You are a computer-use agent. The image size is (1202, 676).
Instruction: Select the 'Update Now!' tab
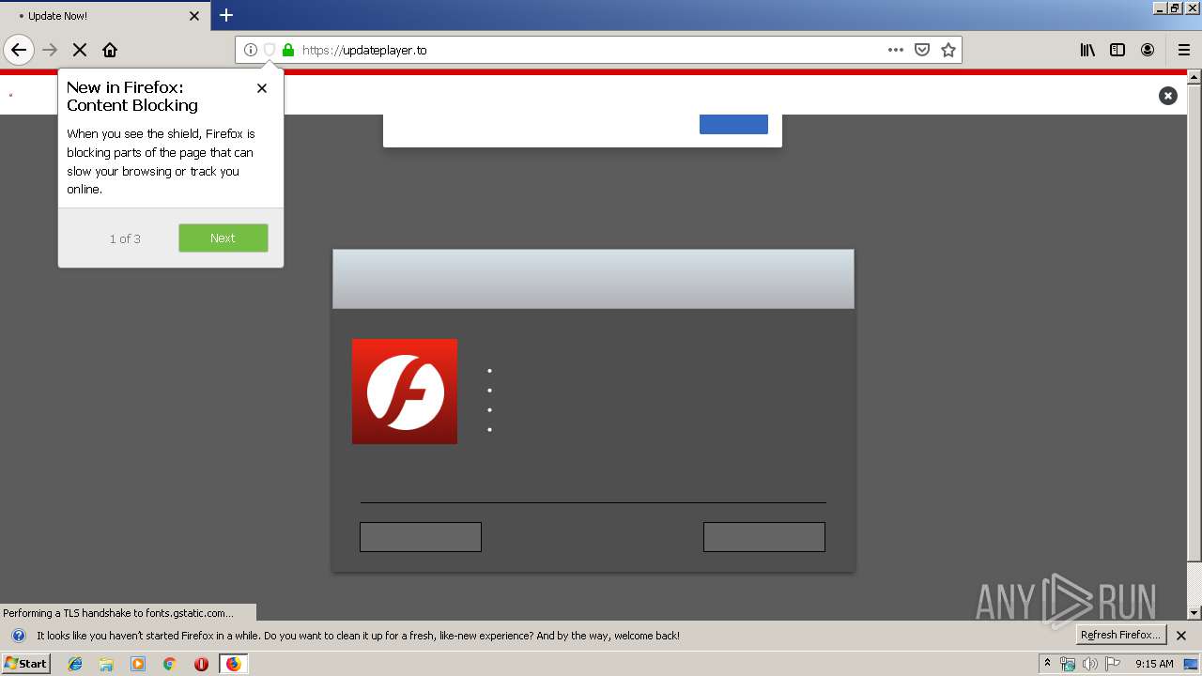coord(104,15)
